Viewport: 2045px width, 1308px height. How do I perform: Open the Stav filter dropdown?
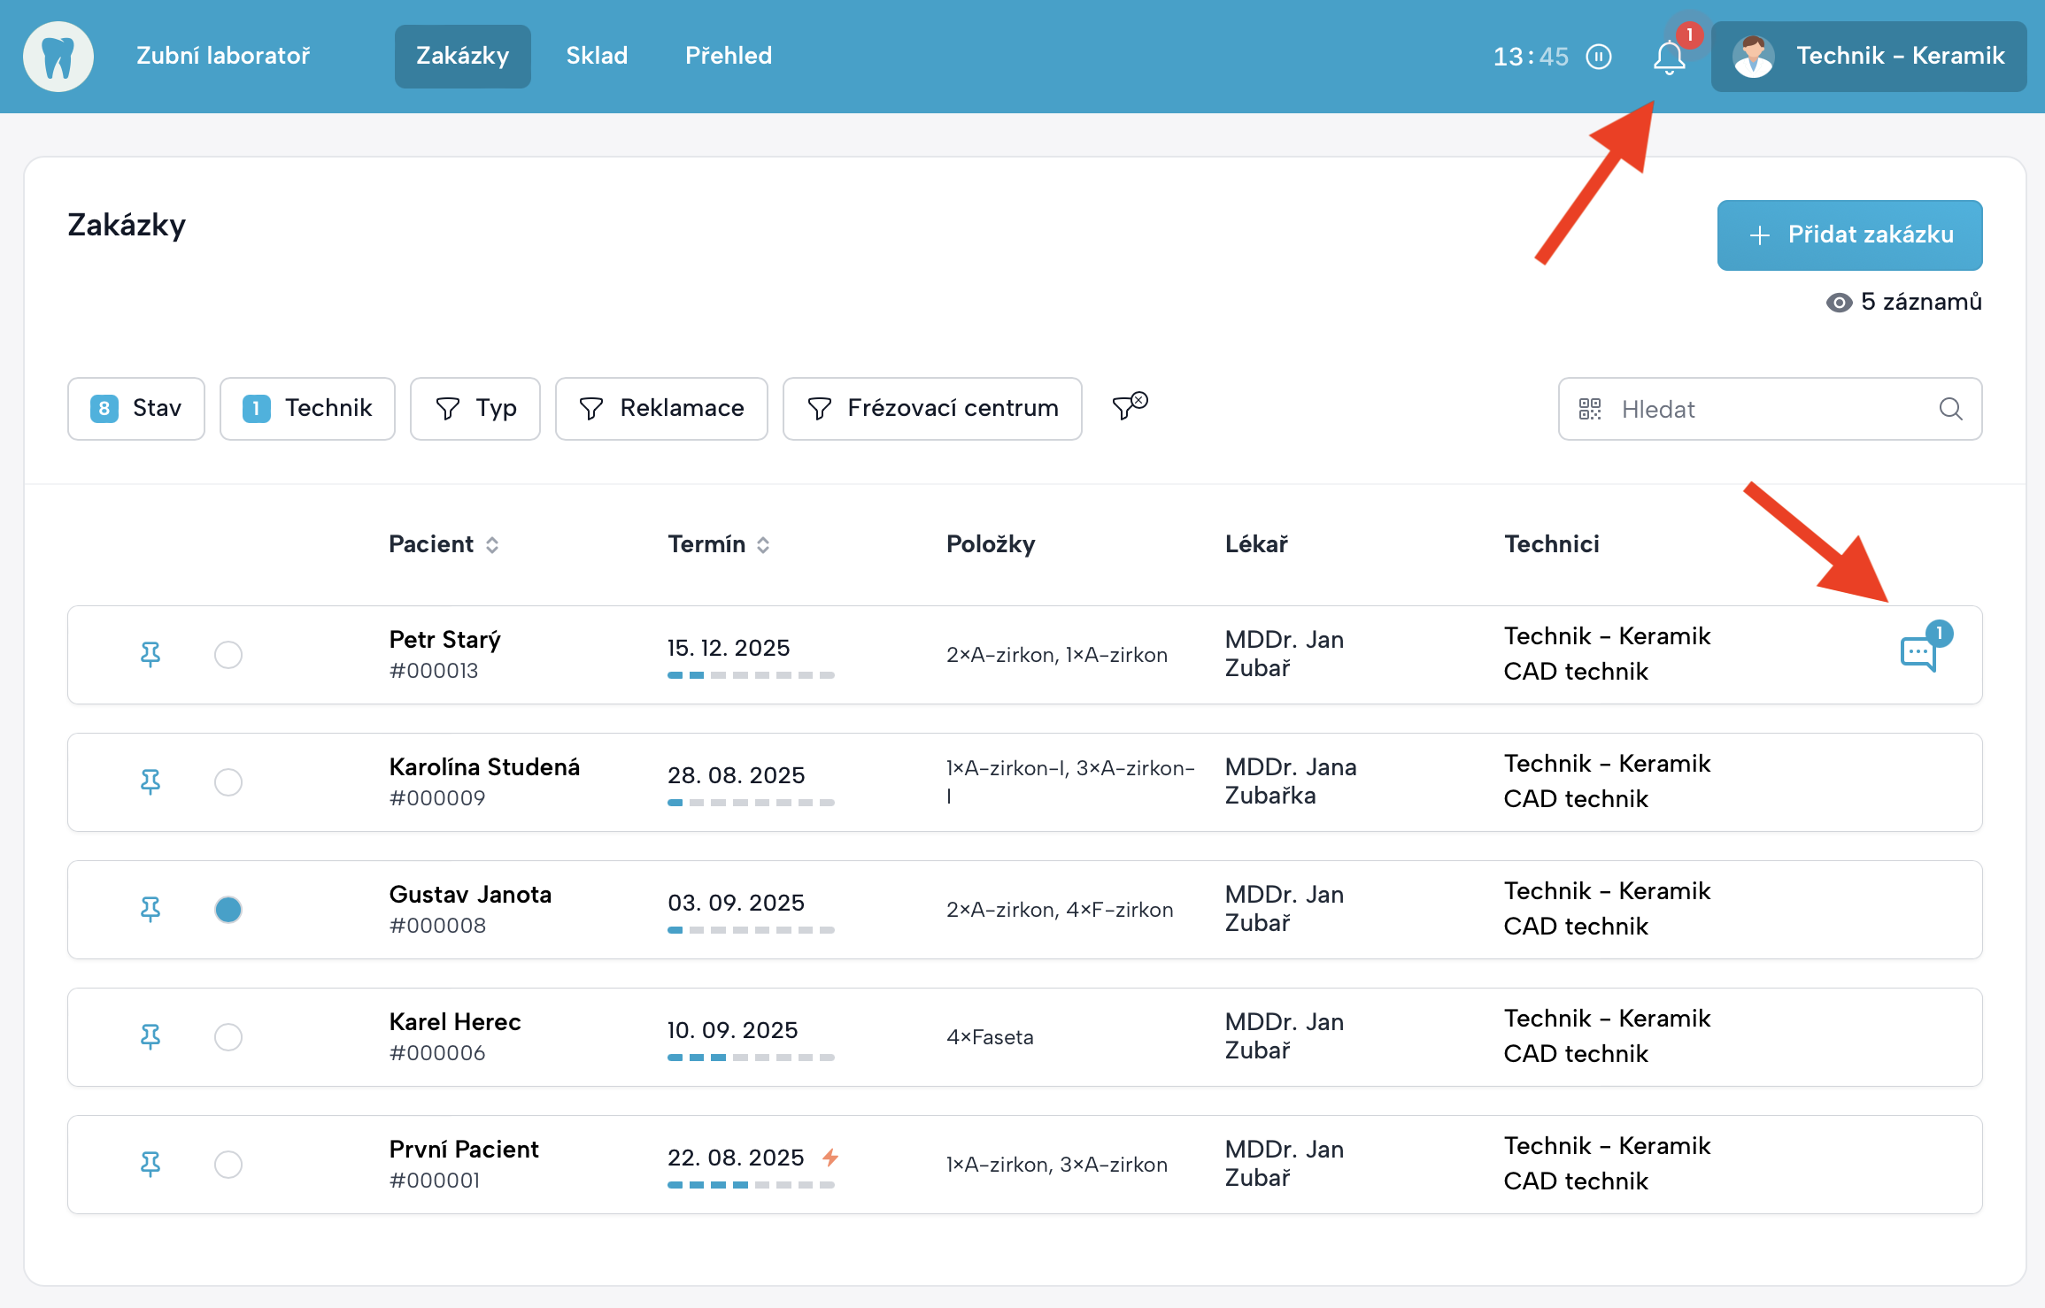136,408
